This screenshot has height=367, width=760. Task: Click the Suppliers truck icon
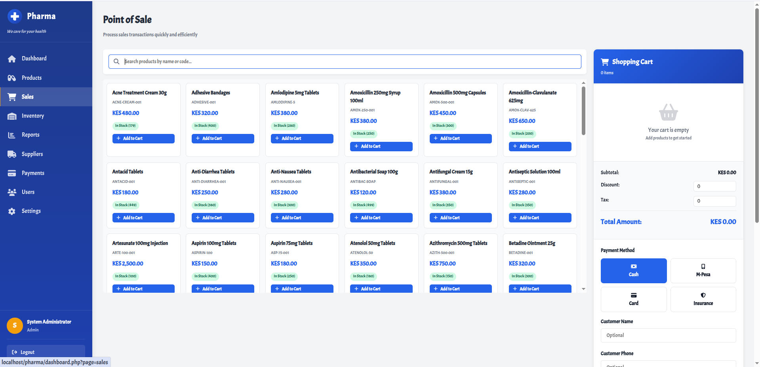12,154
